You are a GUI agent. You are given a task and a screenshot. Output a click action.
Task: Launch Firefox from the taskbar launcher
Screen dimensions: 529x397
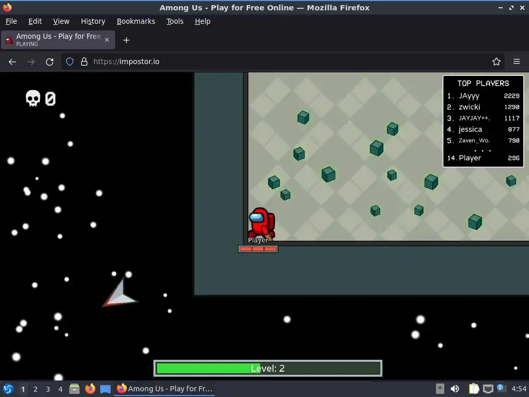pyautogui.click(x=90, y=389)
